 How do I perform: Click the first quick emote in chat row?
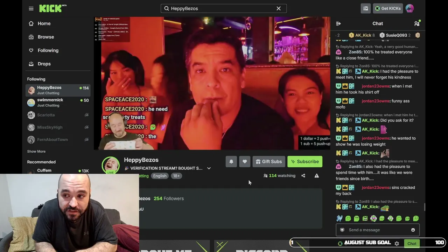coord(339,219)
